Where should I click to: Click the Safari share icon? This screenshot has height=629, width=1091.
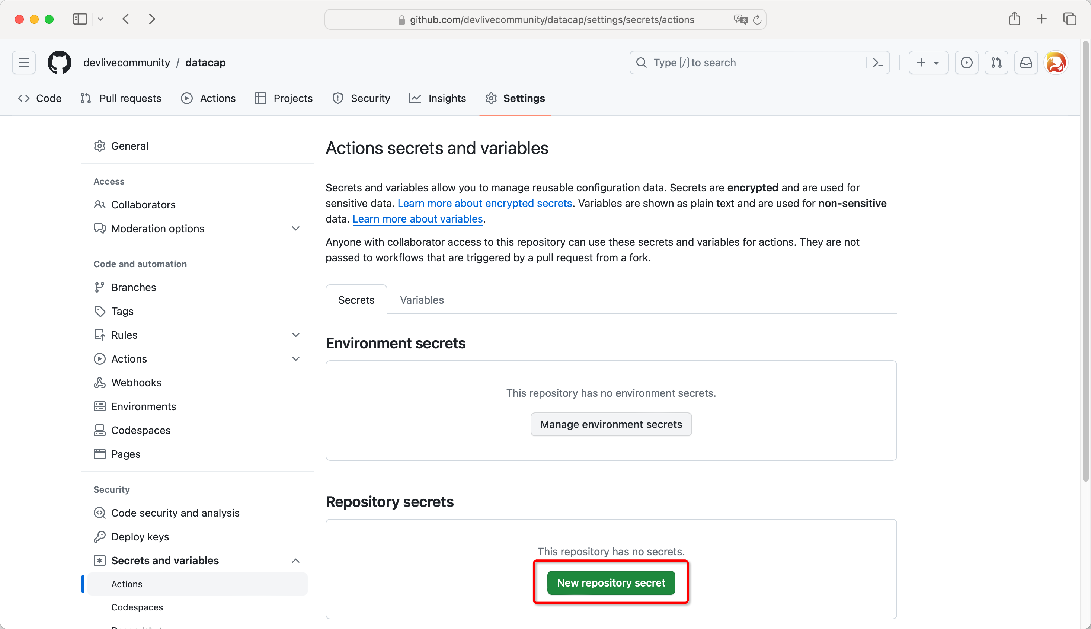1014,19
